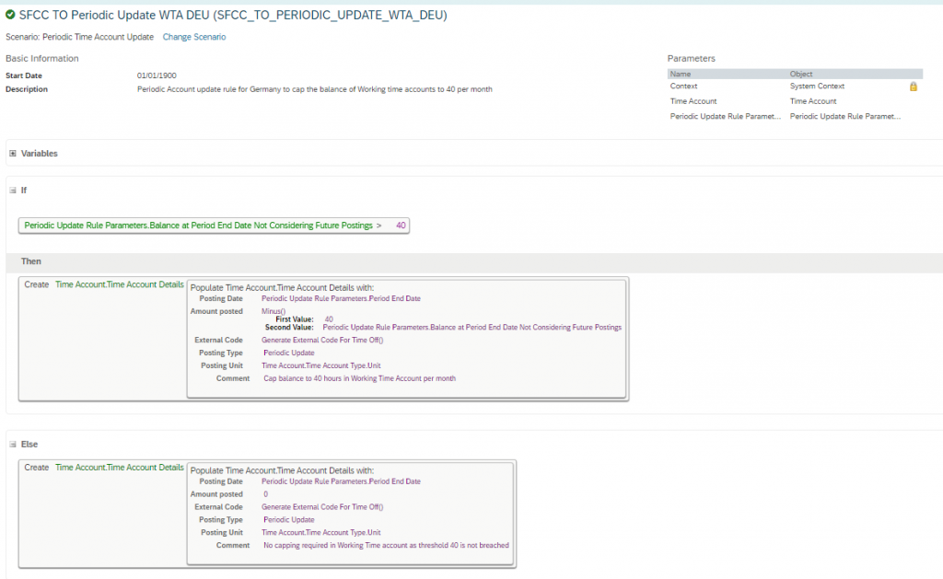Click the Description text about capping Germany accounts
This screenshot has height=579, width=943.
coord(315,89)
